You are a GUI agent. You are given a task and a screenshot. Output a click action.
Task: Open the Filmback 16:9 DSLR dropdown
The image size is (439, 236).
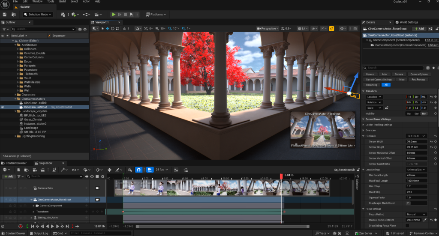click(x=416, y=136)
